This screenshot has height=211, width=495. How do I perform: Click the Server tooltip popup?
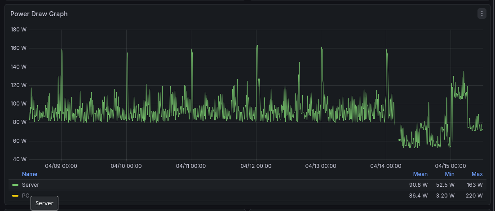(44, 203)
